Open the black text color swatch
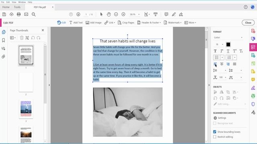Screen dimensions: 257x144 [228, 44]
